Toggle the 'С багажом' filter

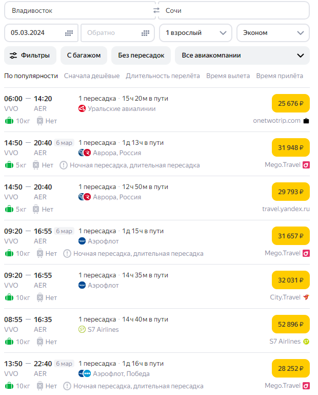pos(84,55)
